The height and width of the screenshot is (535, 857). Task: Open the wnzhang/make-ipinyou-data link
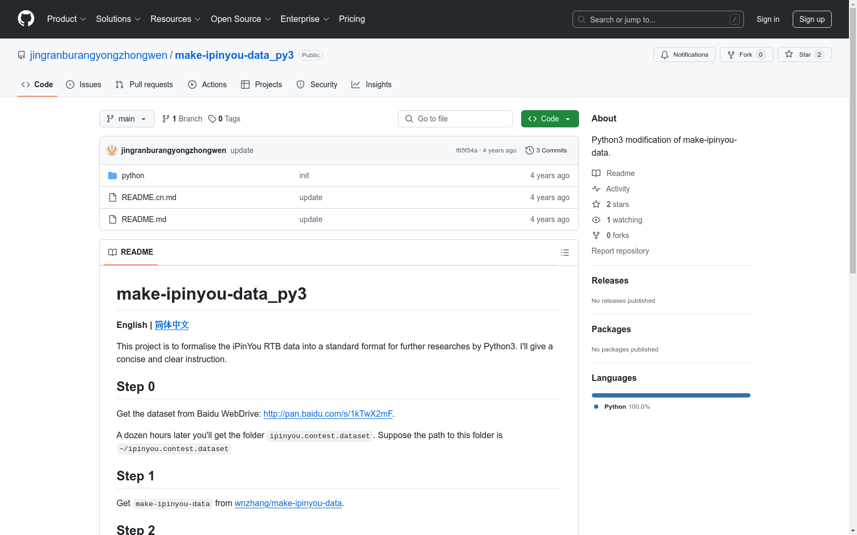288,503
